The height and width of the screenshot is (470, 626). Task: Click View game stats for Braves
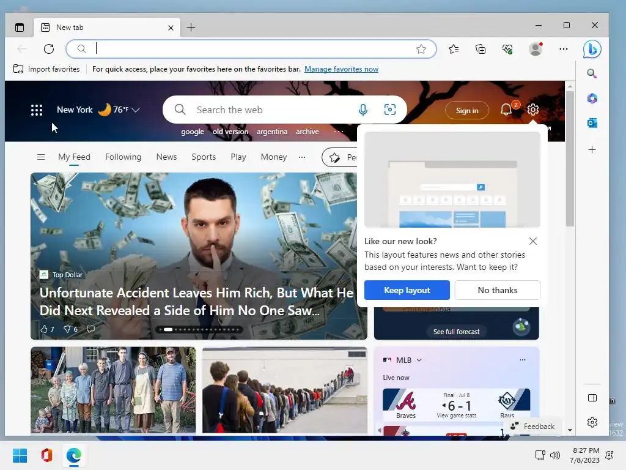[x=456, y=416]
